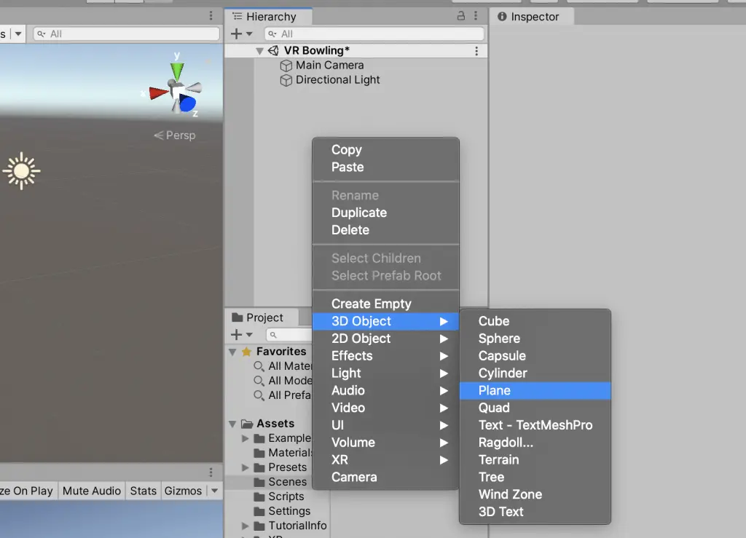Expand the Presets folder
This screenshot has height=538, width=746.
click(x=245, y=467)
